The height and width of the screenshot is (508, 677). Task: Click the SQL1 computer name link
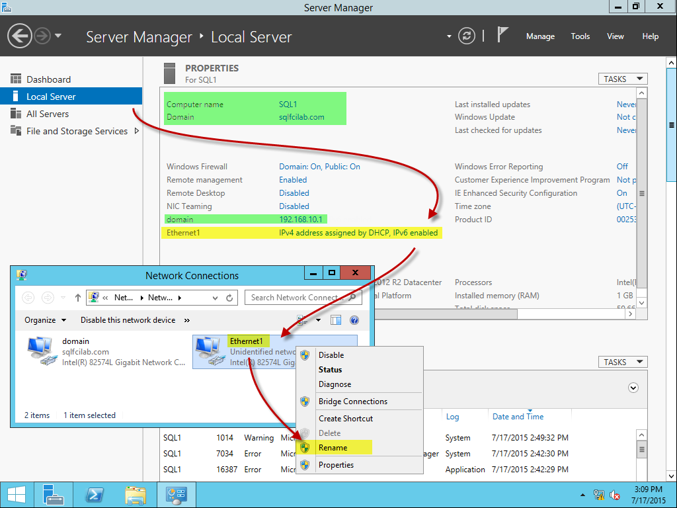288,104
